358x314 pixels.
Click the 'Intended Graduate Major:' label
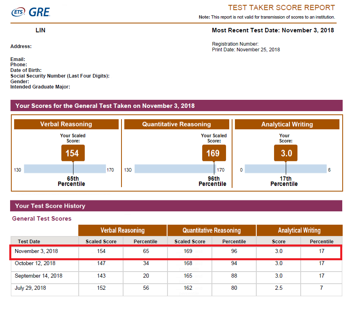pos(40,87)
